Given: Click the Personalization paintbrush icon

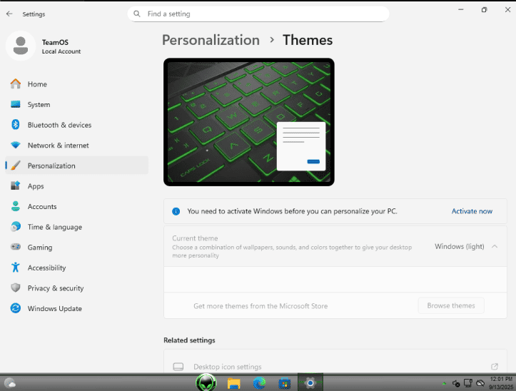Looking at the screenshot, I should (16, 166).
